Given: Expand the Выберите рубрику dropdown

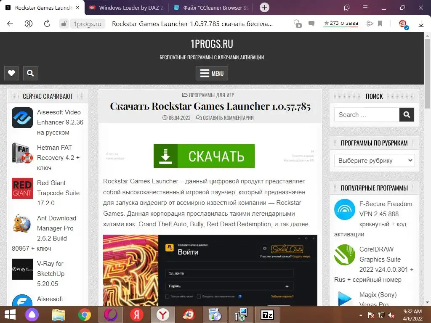Looking at the screenshot, I should (374, 160).
